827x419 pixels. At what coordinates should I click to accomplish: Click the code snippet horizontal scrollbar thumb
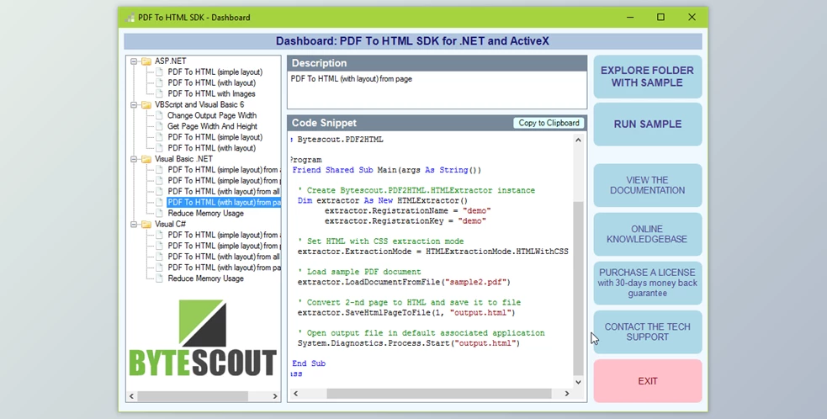439,394
